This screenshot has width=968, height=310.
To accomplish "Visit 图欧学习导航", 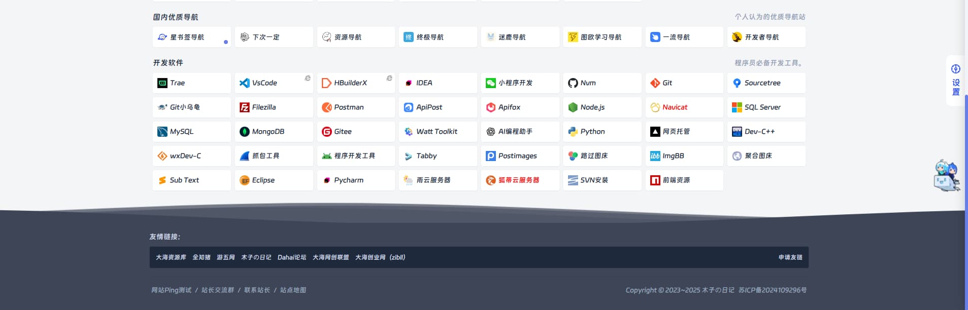I will (x=603, y=37).
